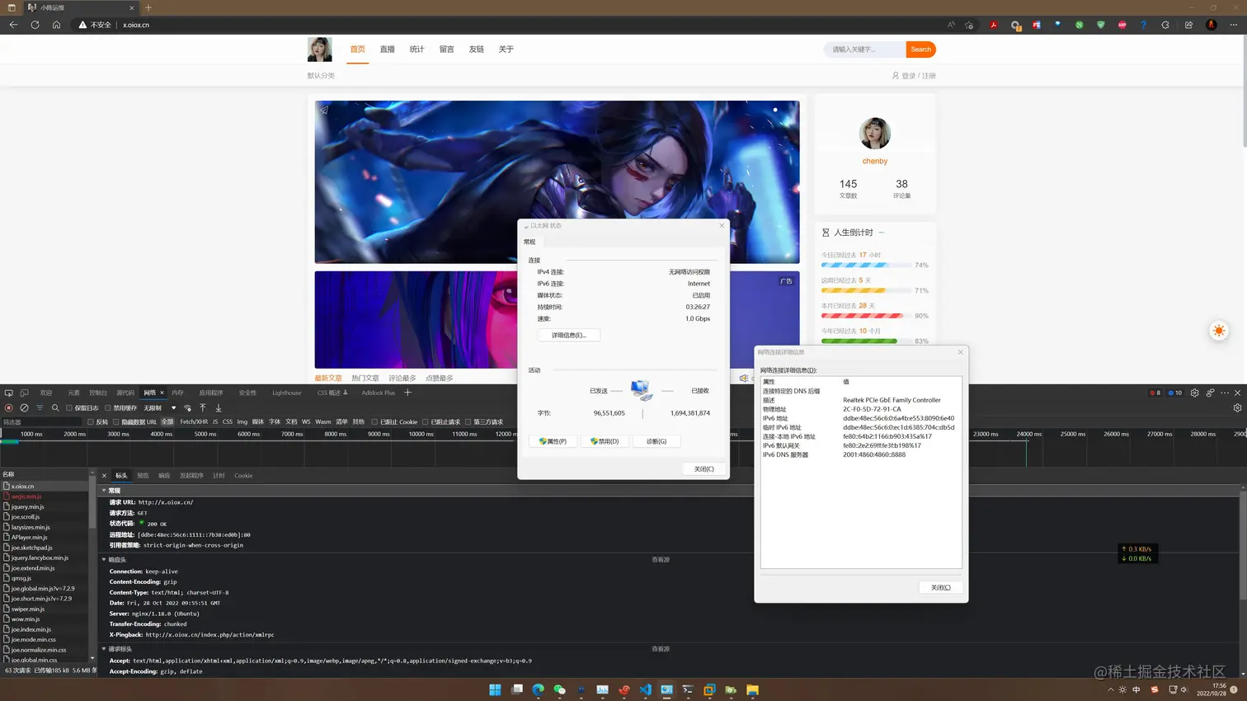
Task: Add a new DevTools tool tab
Action: pyautogui.click(x=407, y=393)
